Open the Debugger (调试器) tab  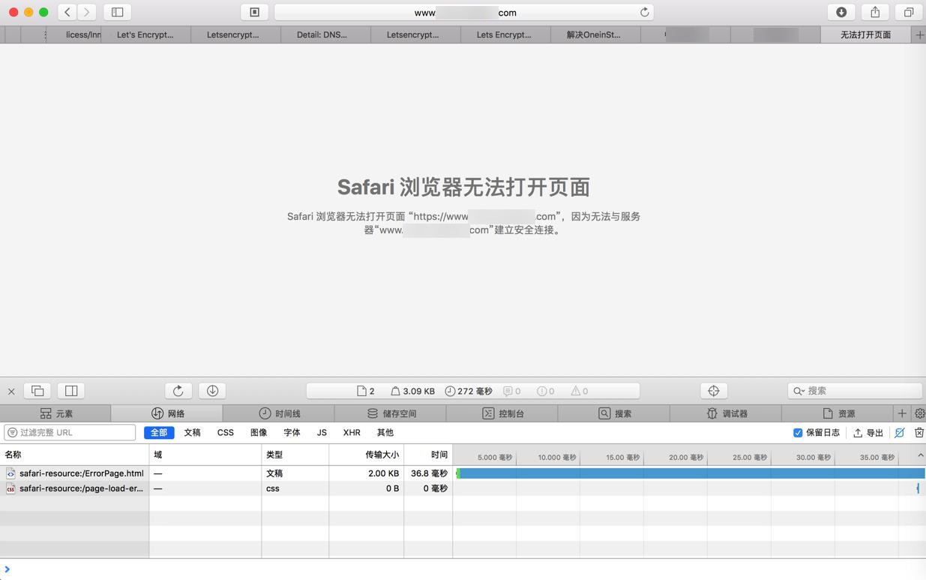(x=726, y=413)
